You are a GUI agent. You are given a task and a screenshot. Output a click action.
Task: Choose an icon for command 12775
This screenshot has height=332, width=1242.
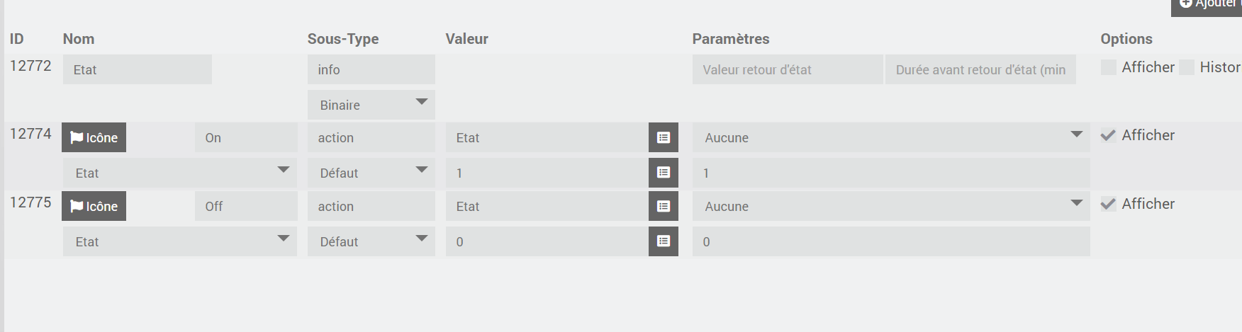click(x=94, y=206)
